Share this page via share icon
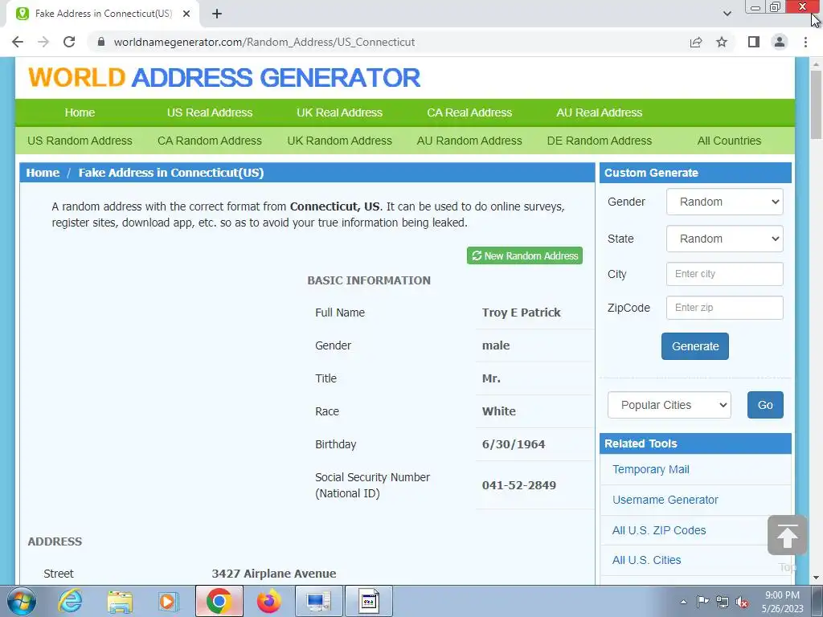823x617 pixels. [696, 42]
